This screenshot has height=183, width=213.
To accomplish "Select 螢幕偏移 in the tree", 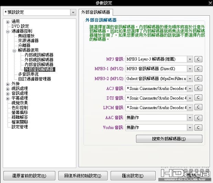I will [x=20, y=113].
